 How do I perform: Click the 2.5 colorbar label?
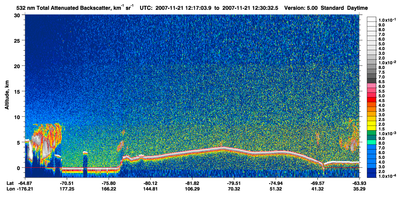(x=382, y=120)
